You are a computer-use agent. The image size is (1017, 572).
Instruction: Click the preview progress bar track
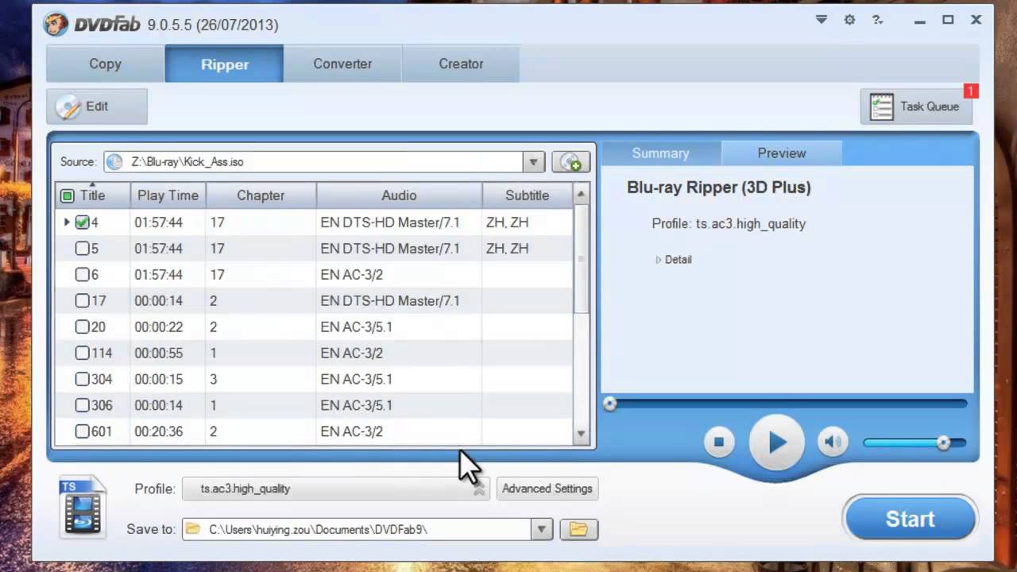(x=787, y=404)
